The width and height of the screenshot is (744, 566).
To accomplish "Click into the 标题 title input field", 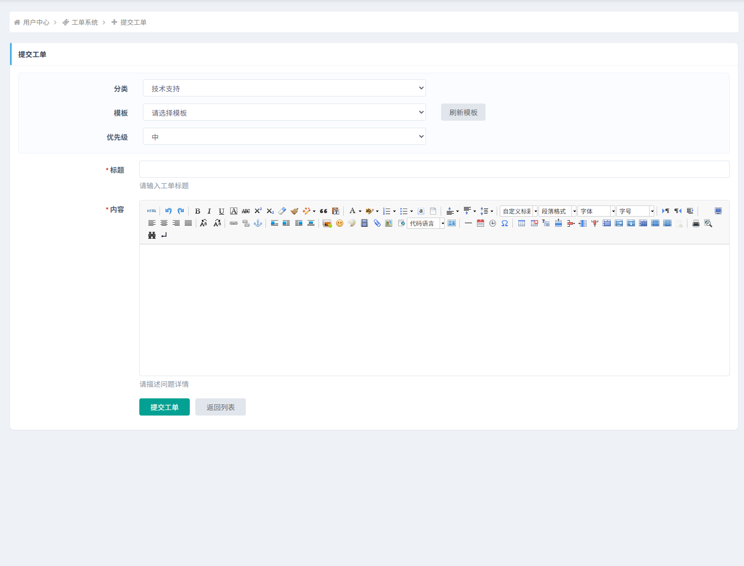I will [434, 170].
